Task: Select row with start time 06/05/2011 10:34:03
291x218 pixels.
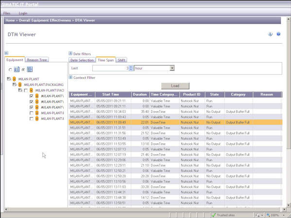Action: point(175,111)
